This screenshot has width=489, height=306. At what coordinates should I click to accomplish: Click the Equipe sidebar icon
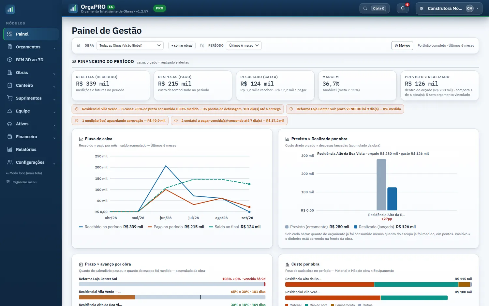click(x=10, y=111)
